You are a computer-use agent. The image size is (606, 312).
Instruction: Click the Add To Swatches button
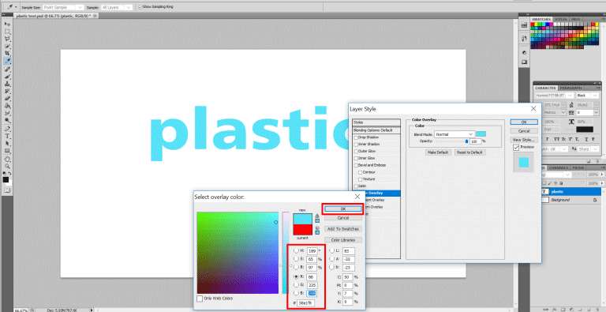click(342, 229)
